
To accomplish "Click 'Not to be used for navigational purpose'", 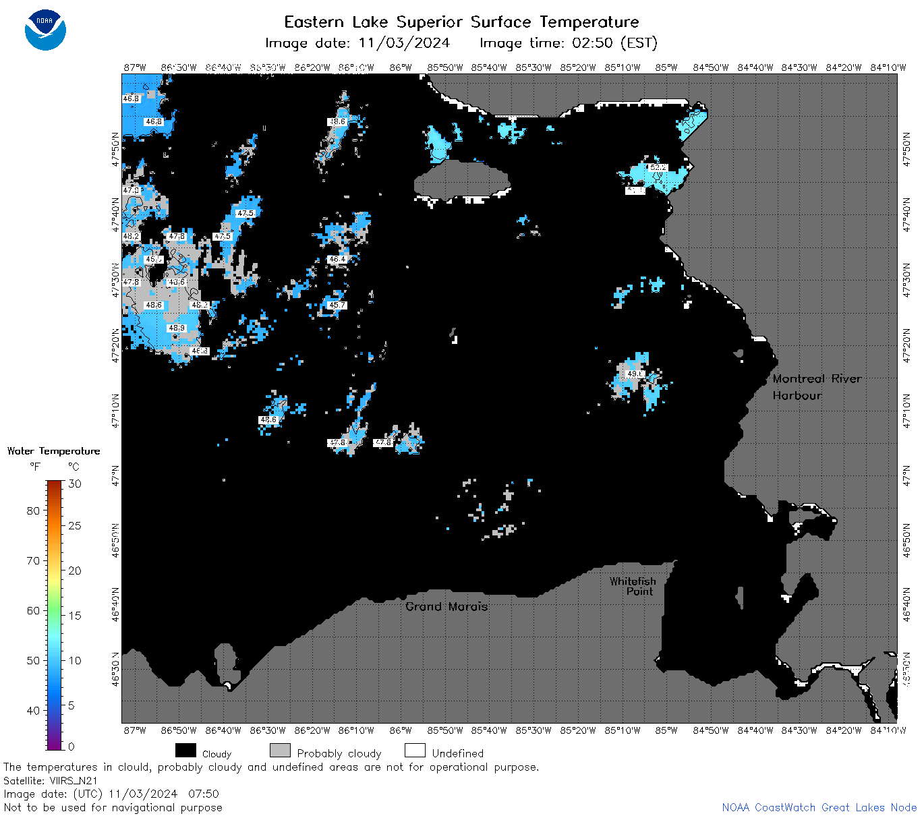I will pos(113,807).
